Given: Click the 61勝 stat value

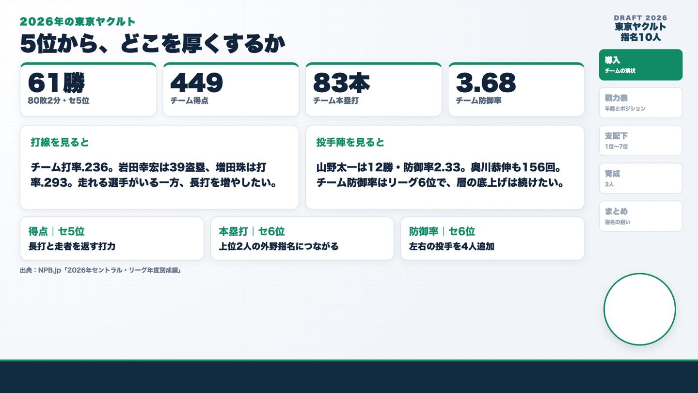Looking at the screenshot, I should [56, 82].
